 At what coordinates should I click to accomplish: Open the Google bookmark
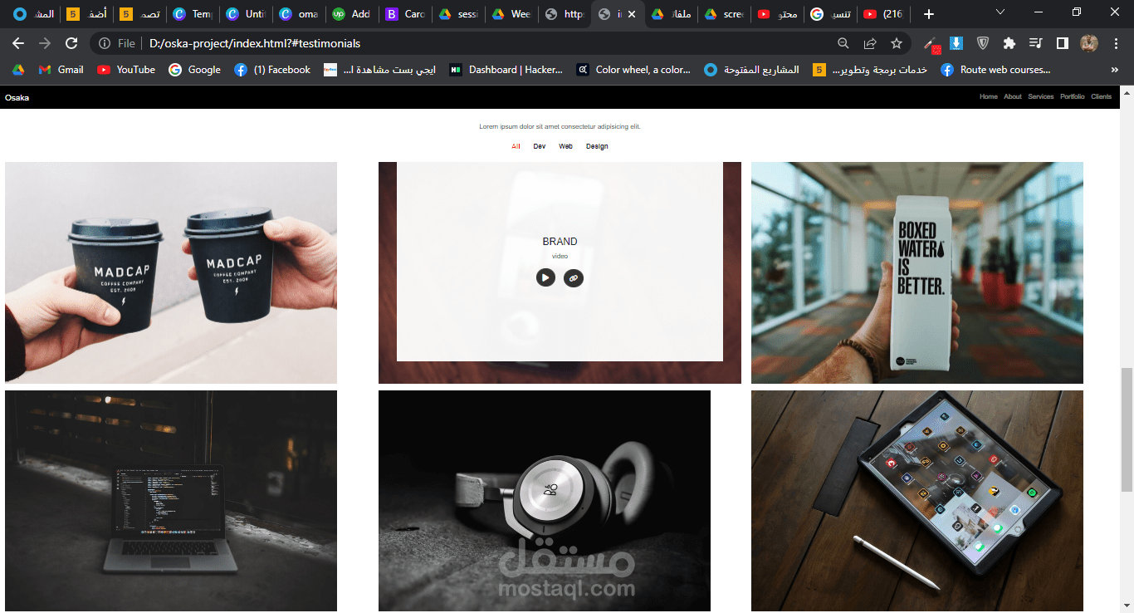point(195,70)
